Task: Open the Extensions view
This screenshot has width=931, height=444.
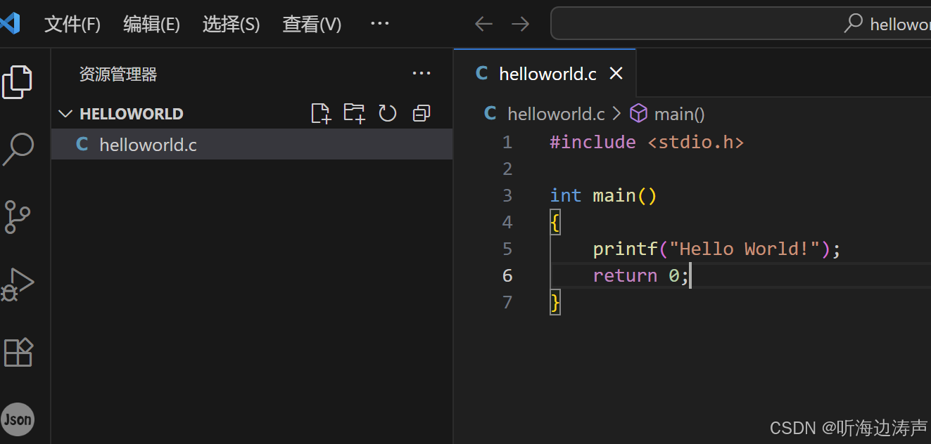Action: (x=18, y=352)
